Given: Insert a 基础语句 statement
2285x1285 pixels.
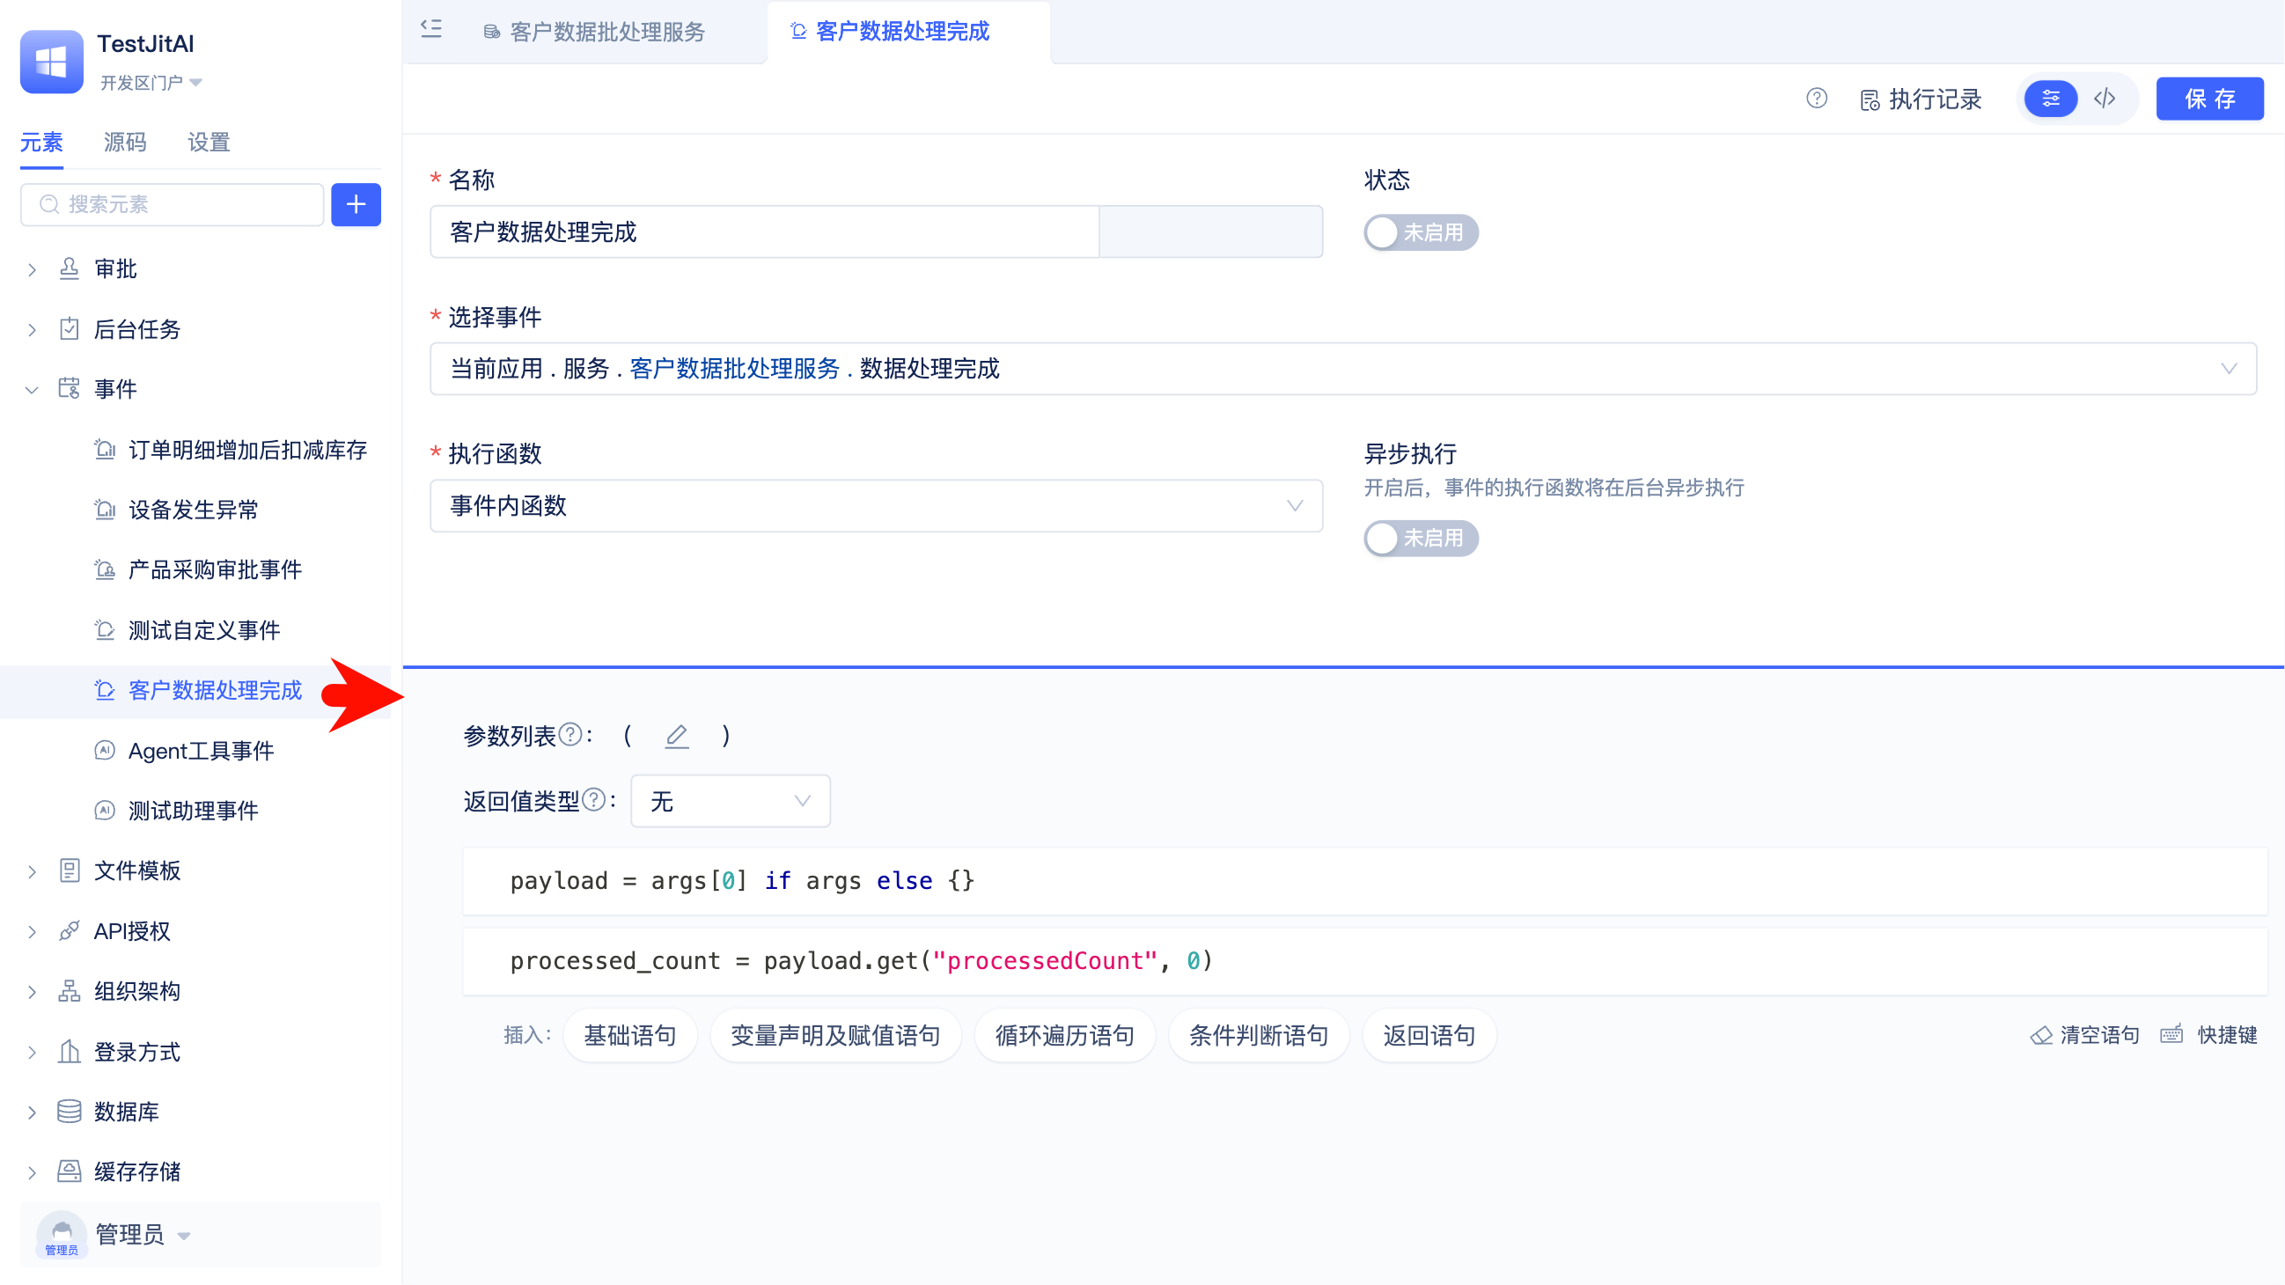Looking at the screenshot, I should 630,1035.
